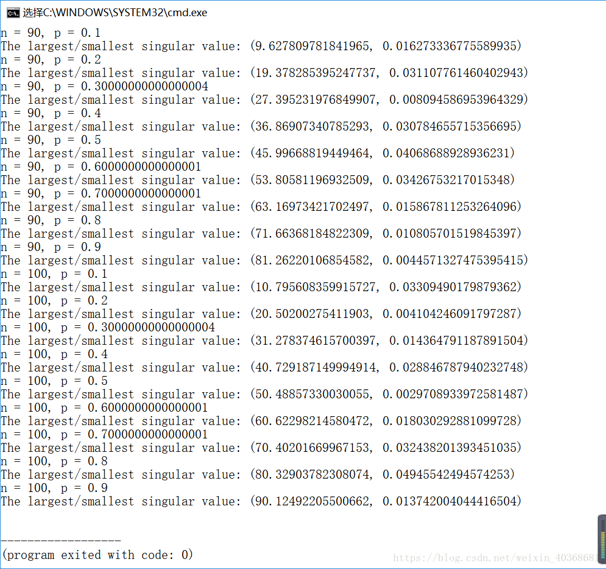Image resolution: width=606 pixels, height=569 pixels.
Task: Select the line "n = 90, p = 0.5"
Action: [51, 140]
